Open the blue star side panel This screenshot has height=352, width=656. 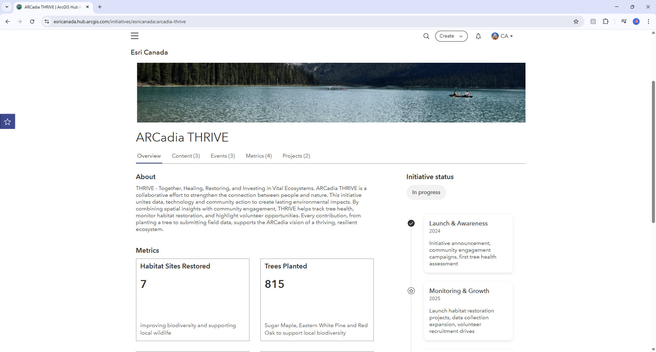8,121
